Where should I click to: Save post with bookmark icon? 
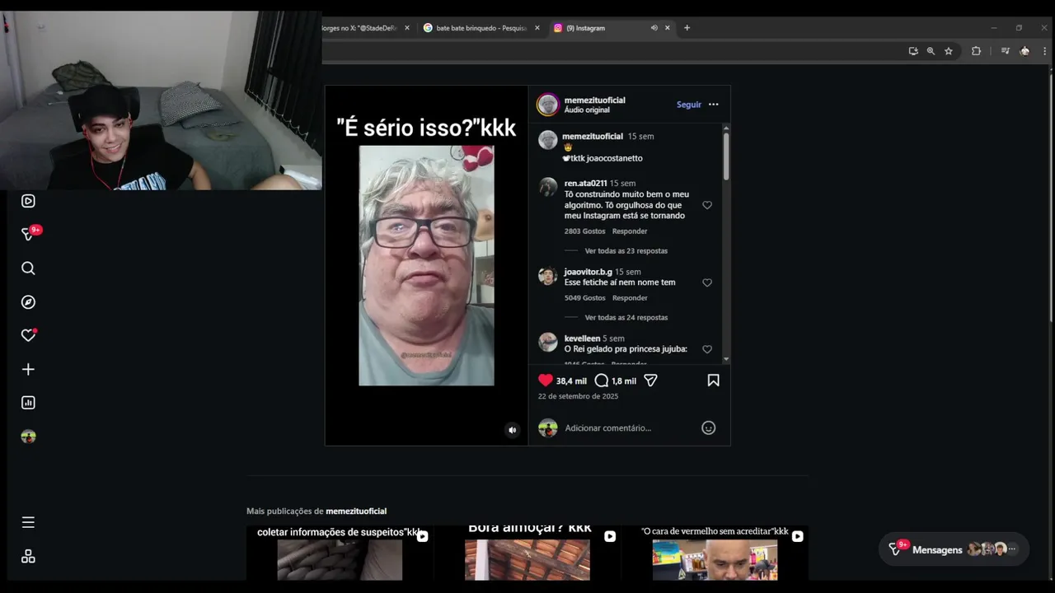(x=713, y=381)
